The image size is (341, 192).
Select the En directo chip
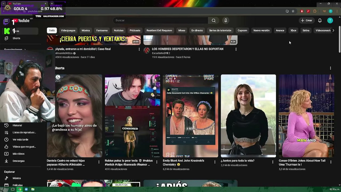197,30
